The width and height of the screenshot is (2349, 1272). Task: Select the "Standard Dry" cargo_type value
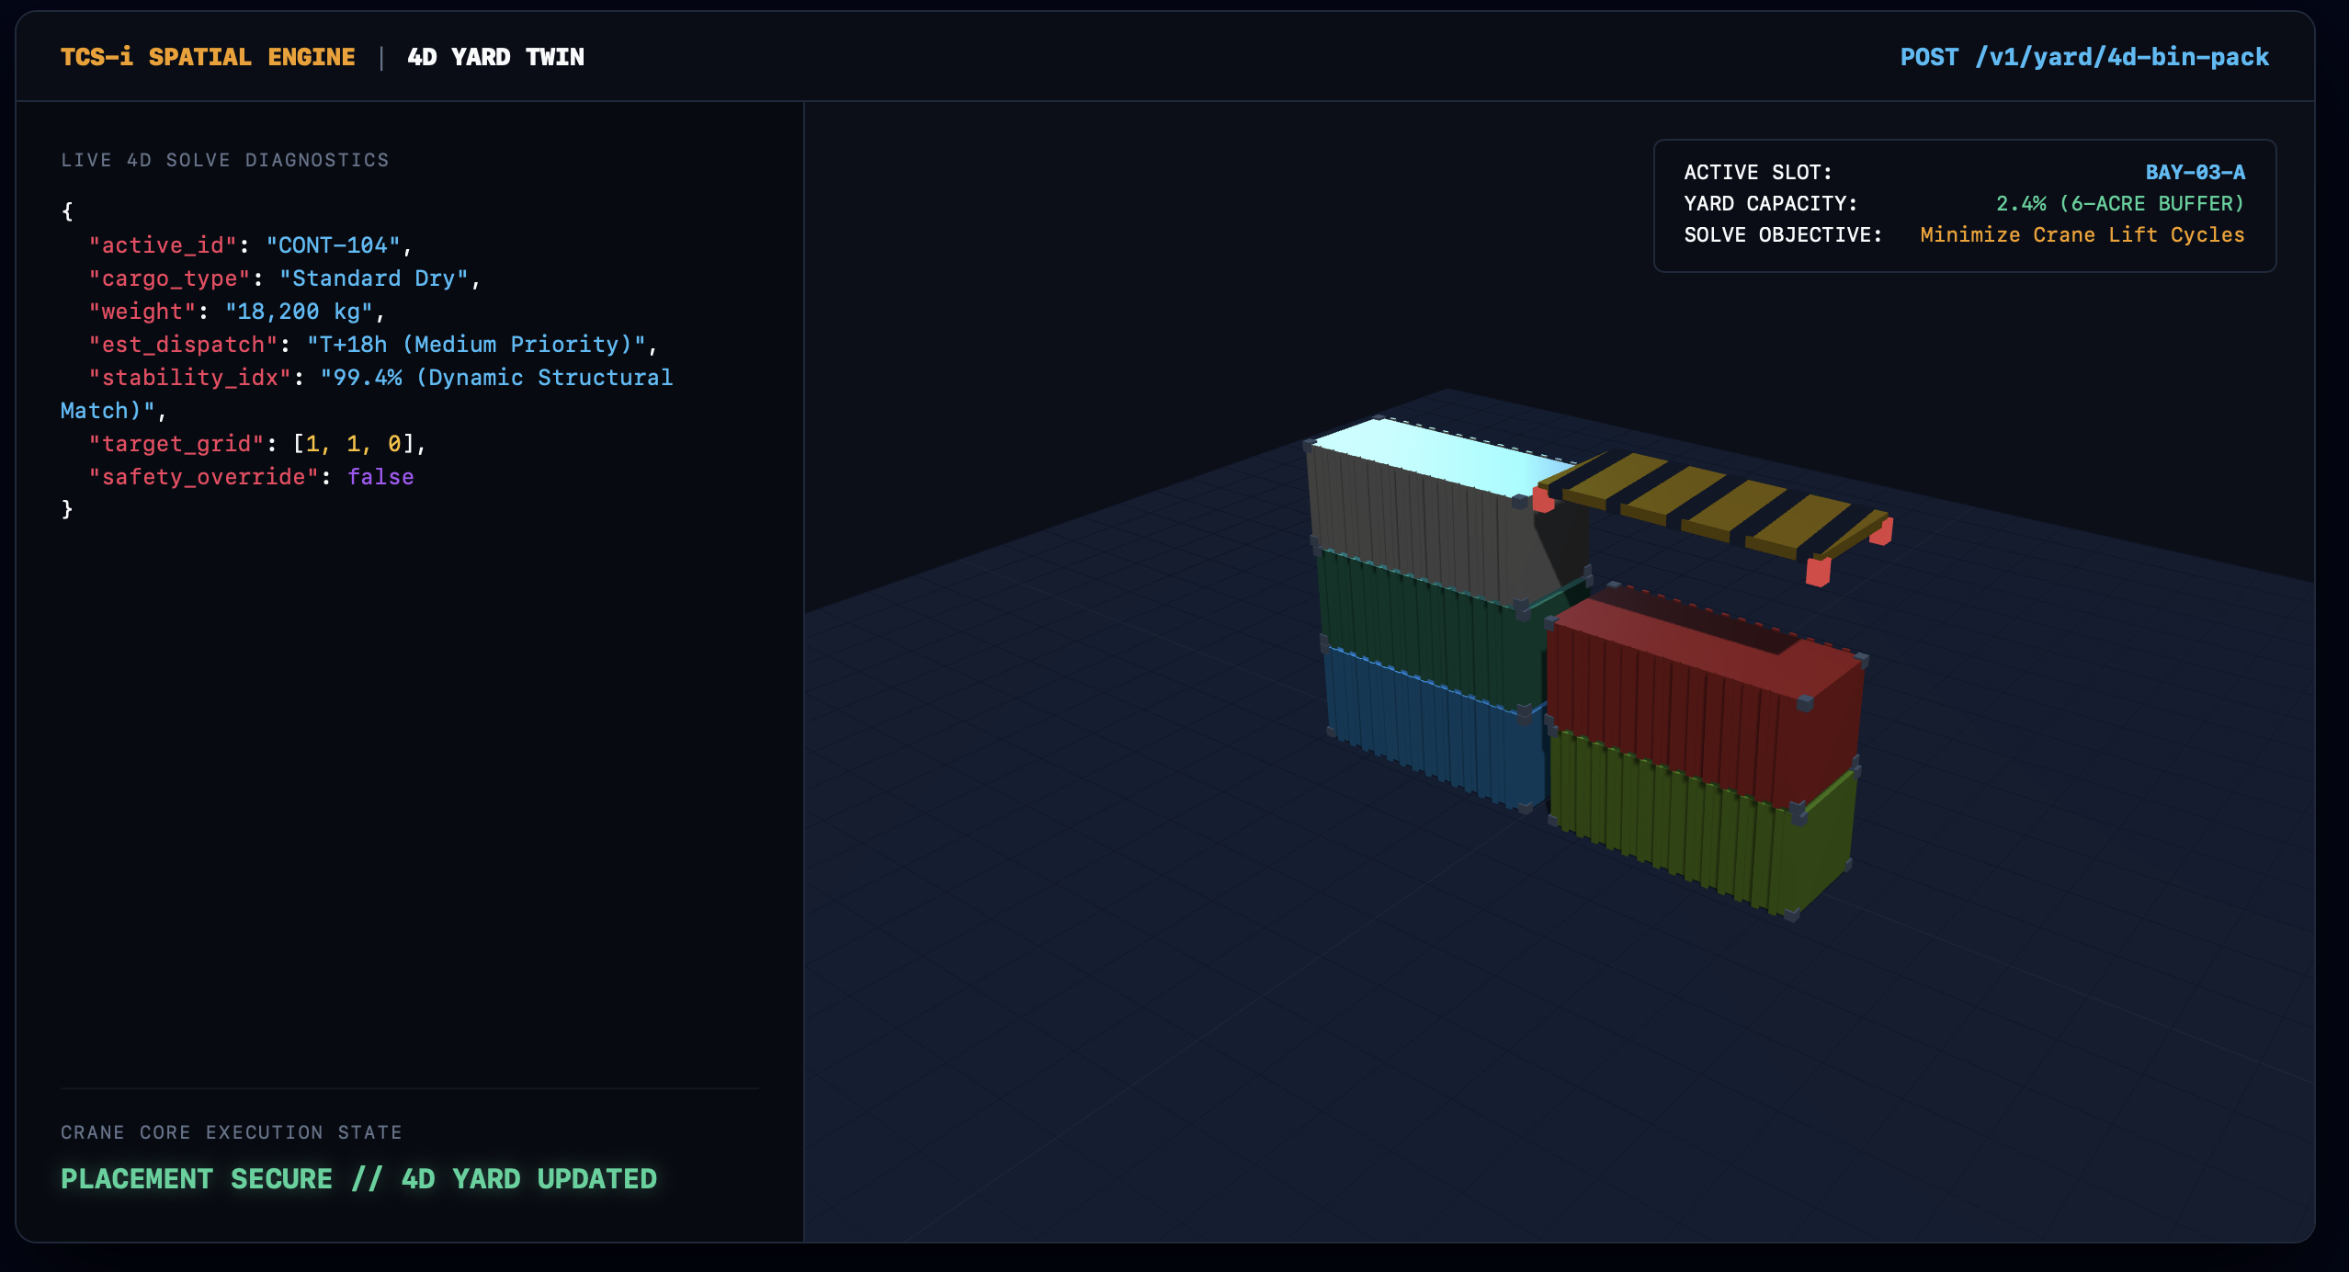click(x=374, y=278)
